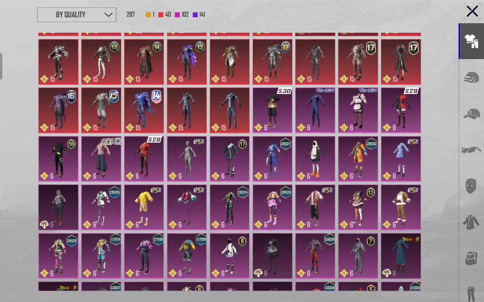Select the C7S20 purple jacket outfit
The height and width of the screenshot is (302, 484).
144,256
